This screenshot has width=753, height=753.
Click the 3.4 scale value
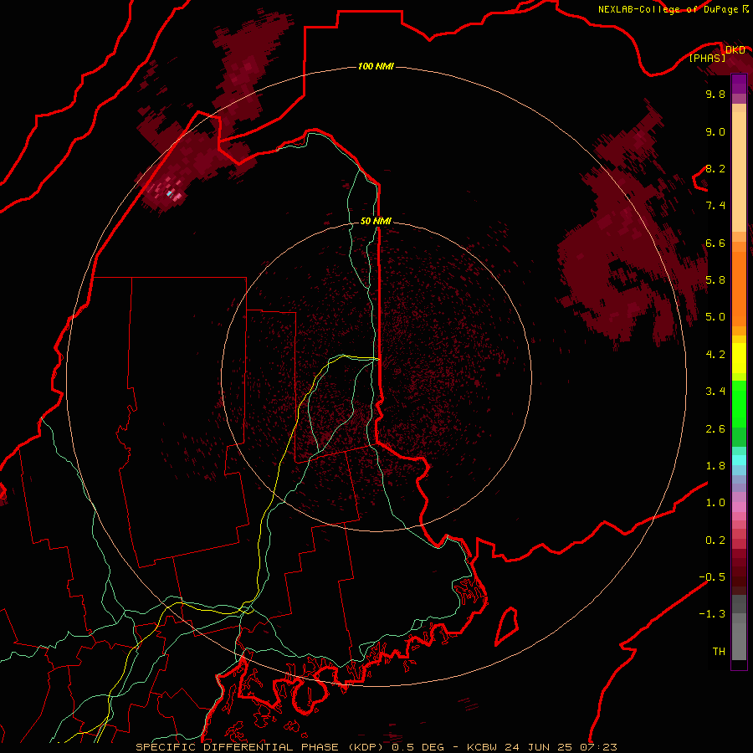coord(715,392)
